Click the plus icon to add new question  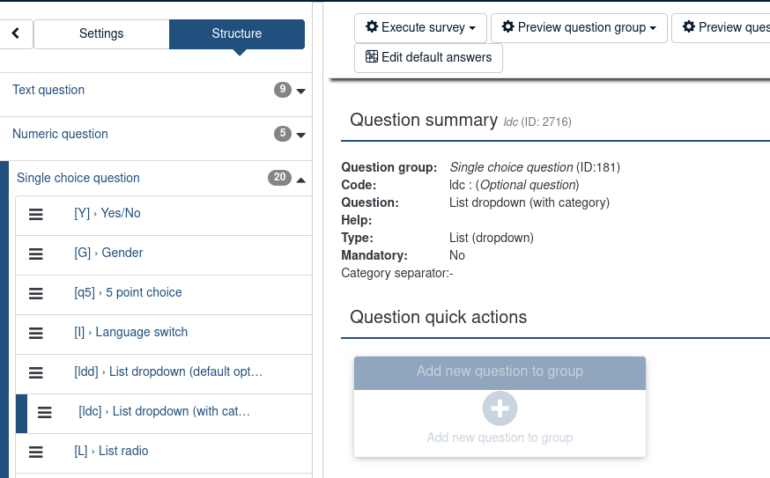click(x=500, y=408)
